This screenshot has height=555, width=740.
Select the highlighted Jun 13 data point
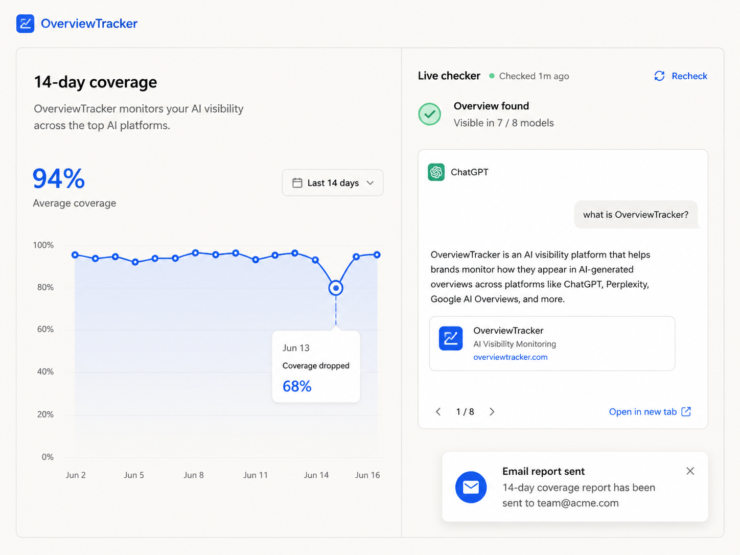click(x=336, y=288)
